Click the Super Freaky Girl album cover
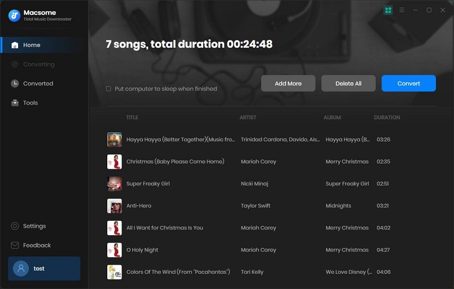The image size is (454, 289). pos(115,183)
